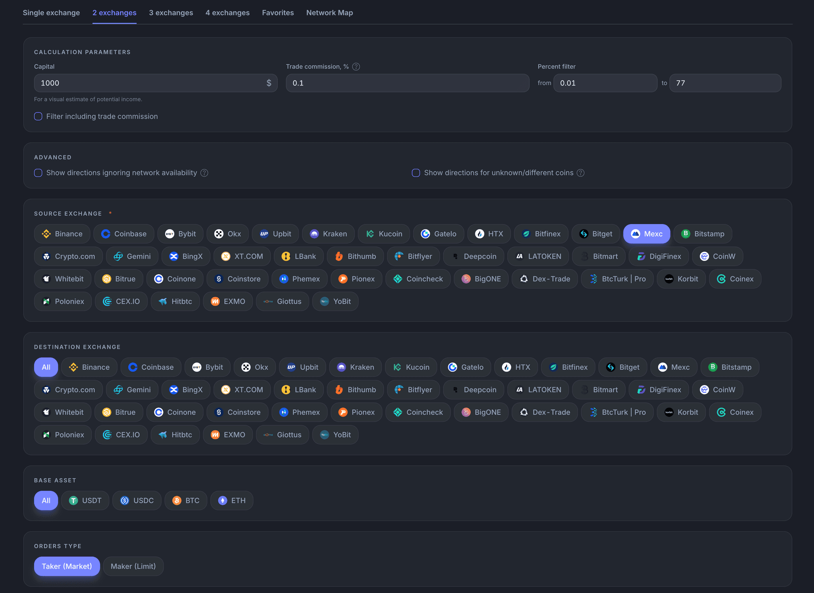This screenshot has height=593, width=814.
Task: Switch to Maker (Limit) orders type
Action: 133,566
